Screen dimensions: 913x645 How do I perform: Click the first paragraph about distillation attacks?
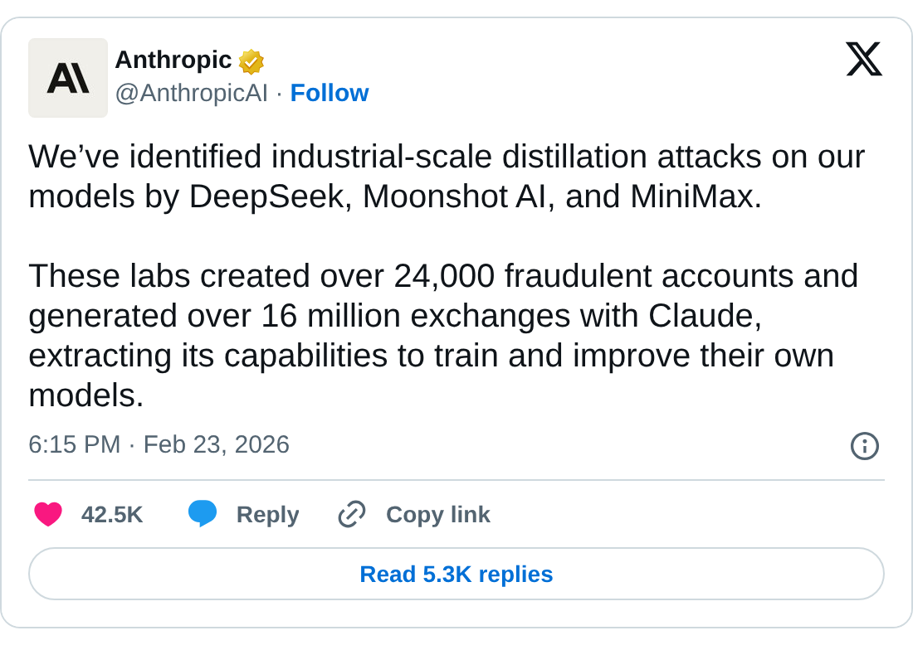(447, 176)
